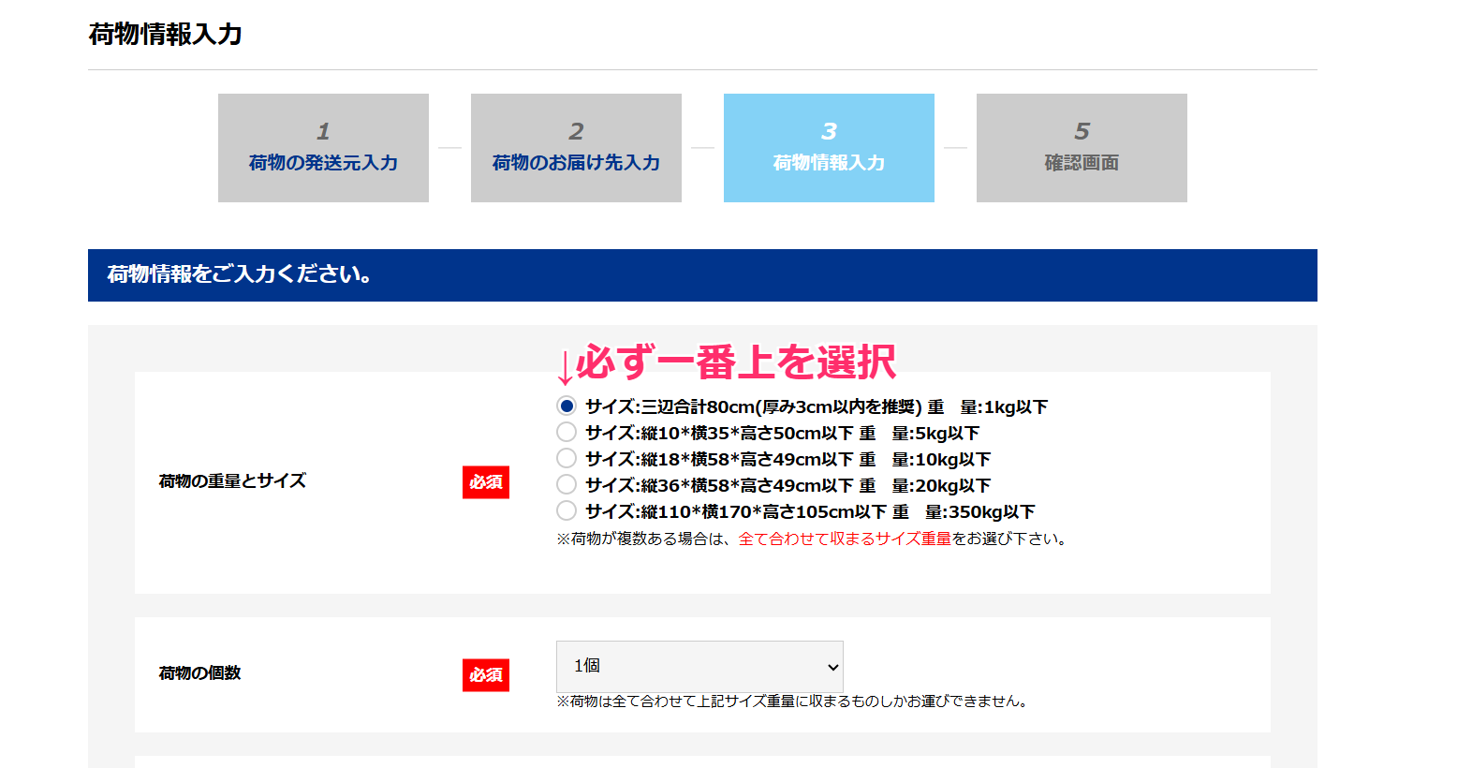1472x768 pixels.
Task: Click the note below the quantity dropdown
Action: 794,702
